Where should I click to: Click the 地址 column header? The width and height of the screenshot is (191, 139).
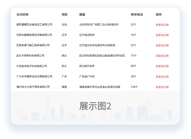click(82, 14)
